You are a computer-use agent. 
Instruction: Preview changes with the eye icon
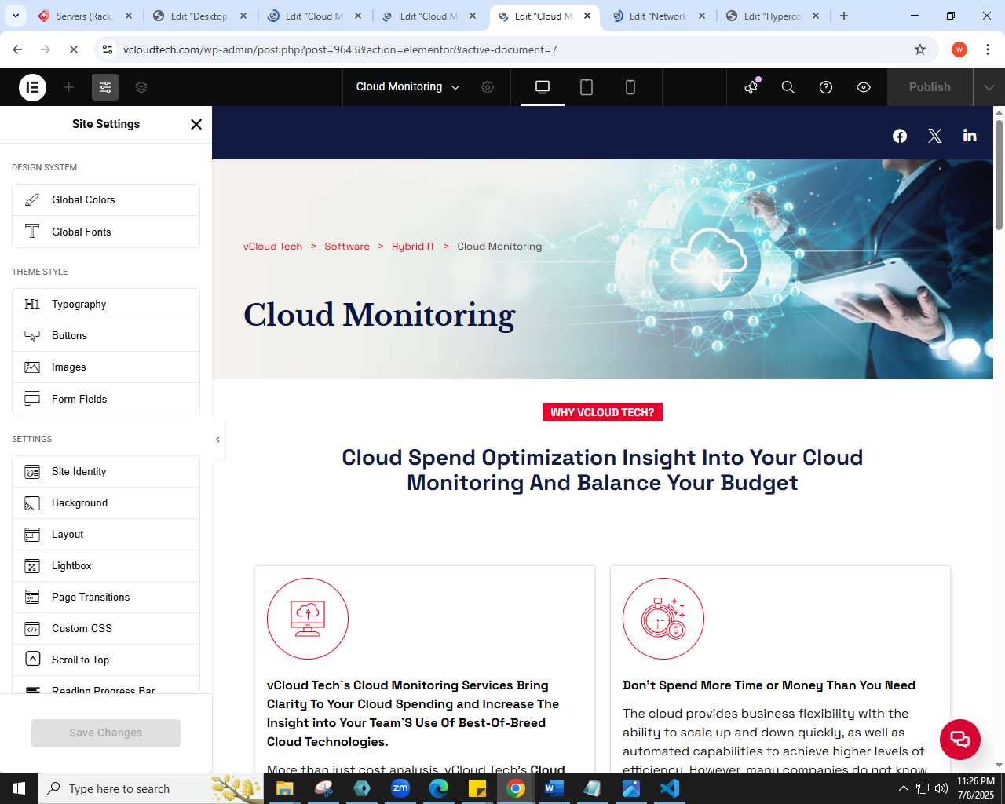click(x=864, y=87)
